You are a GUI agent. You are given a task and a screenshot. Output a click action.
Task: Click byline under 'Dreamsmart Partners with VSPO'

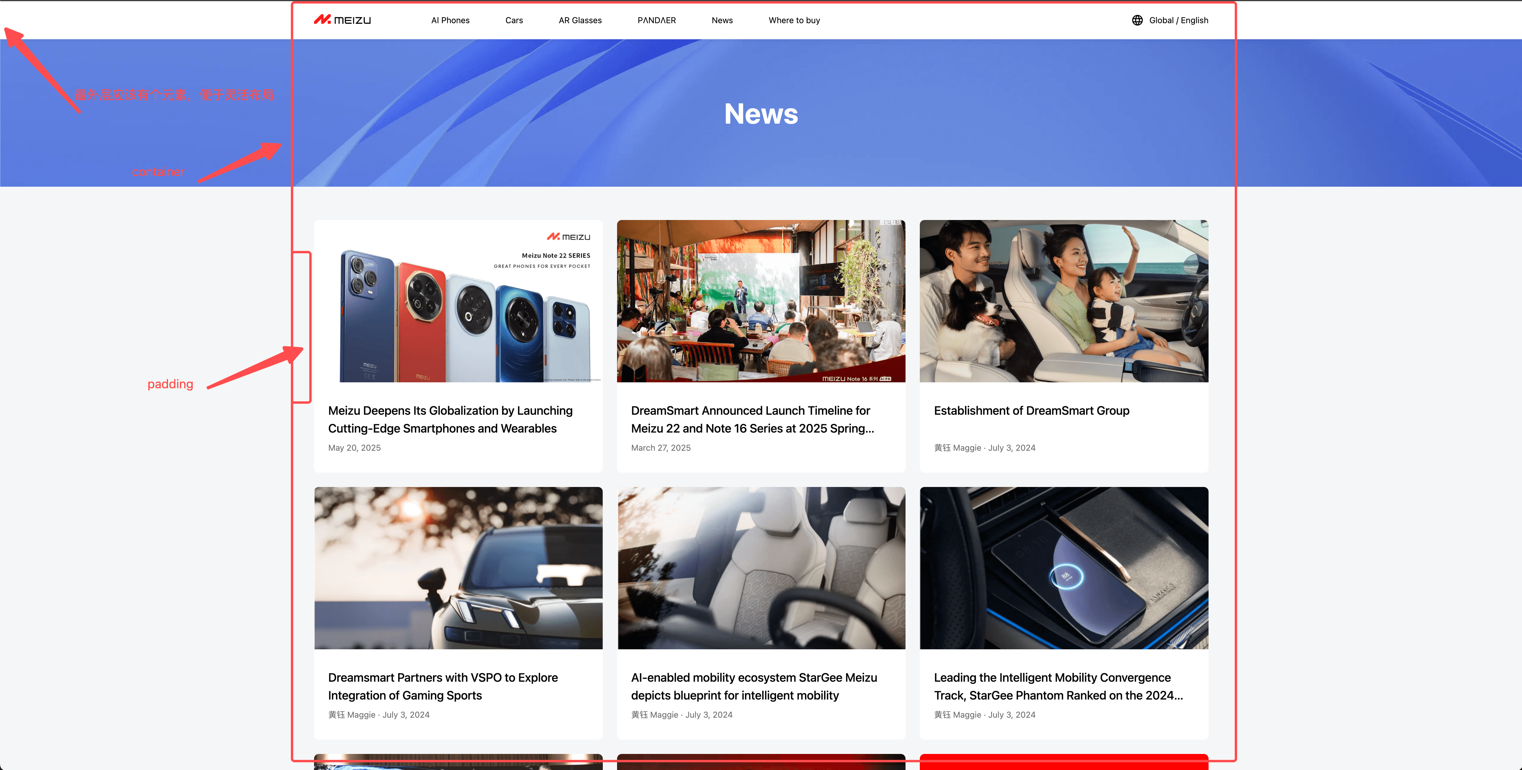click(x=379, y=714)
